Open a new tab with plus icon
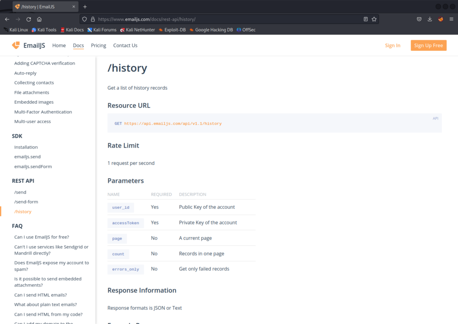This screenshot has width=458, height=324. [x=85, y=7]
